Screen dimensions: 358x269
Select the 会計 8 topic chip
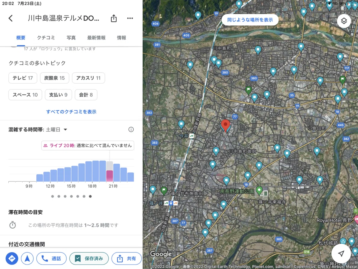click(x=86, y=95)
